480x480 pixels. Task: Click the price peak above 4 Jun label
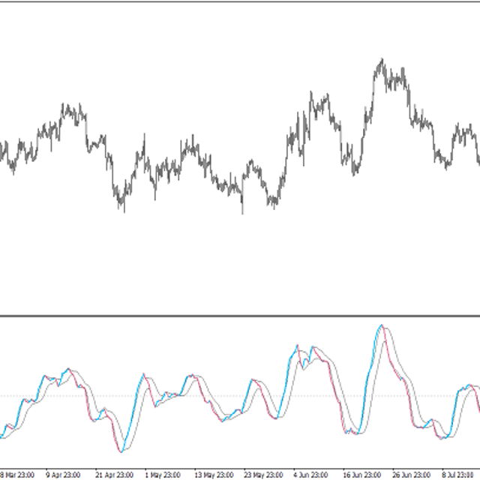click(x=311, y=94)
